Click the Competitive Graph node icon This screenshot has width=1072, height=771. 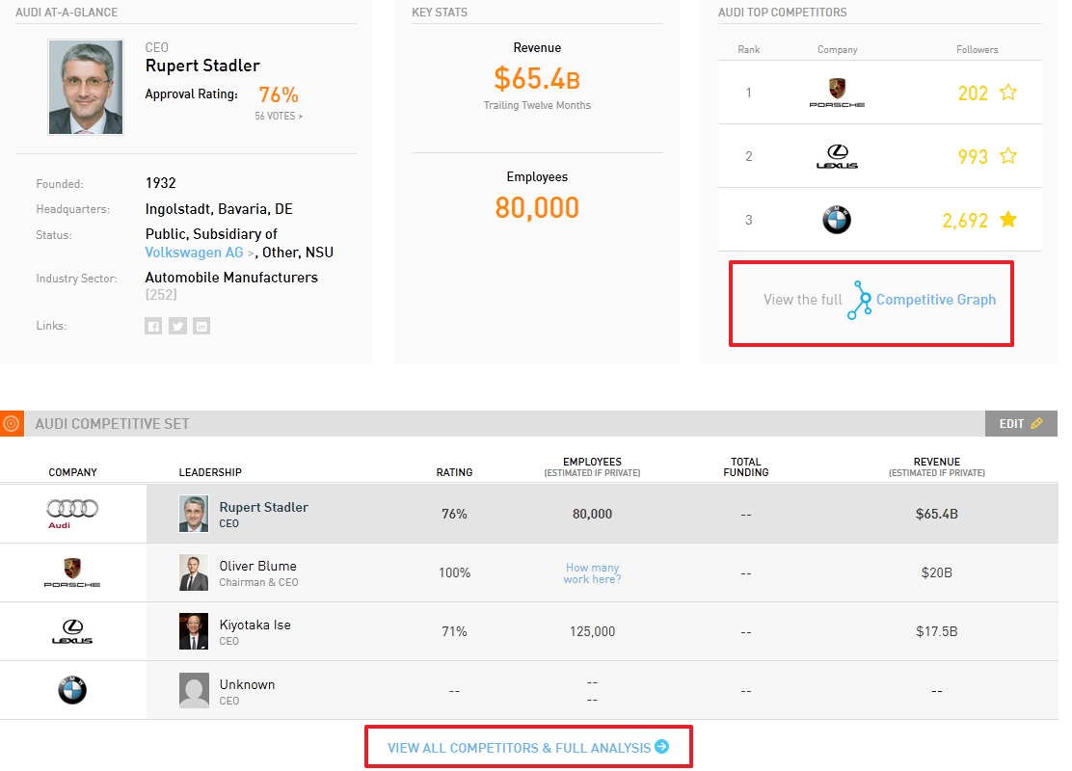coord(859,300)
